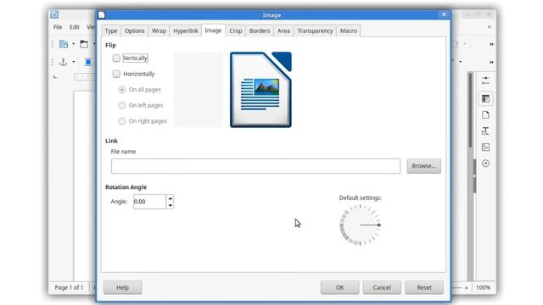
Task: Click the Writer document icon in title bar
Action: coord(54,14)
